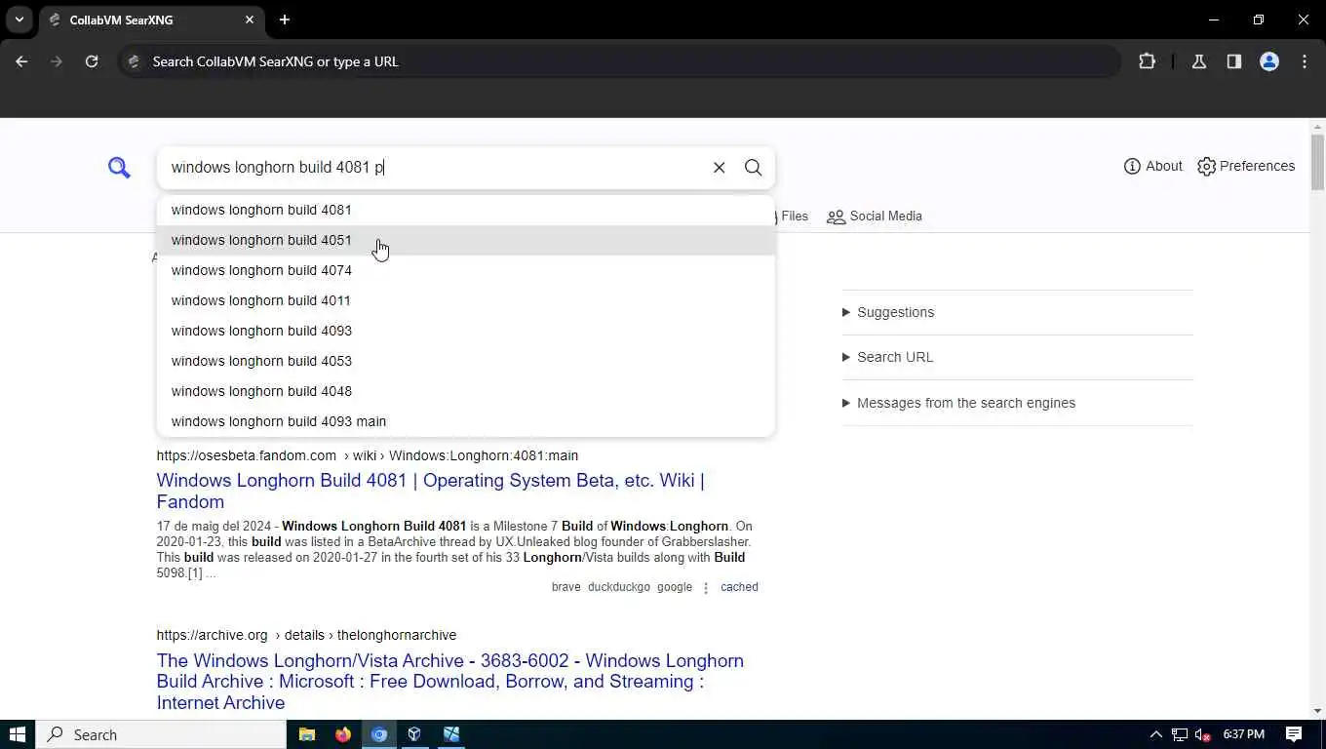
Task: Select the CollabVM SearXNG tab
Action: pyautogui.click(x=151, y=20)
